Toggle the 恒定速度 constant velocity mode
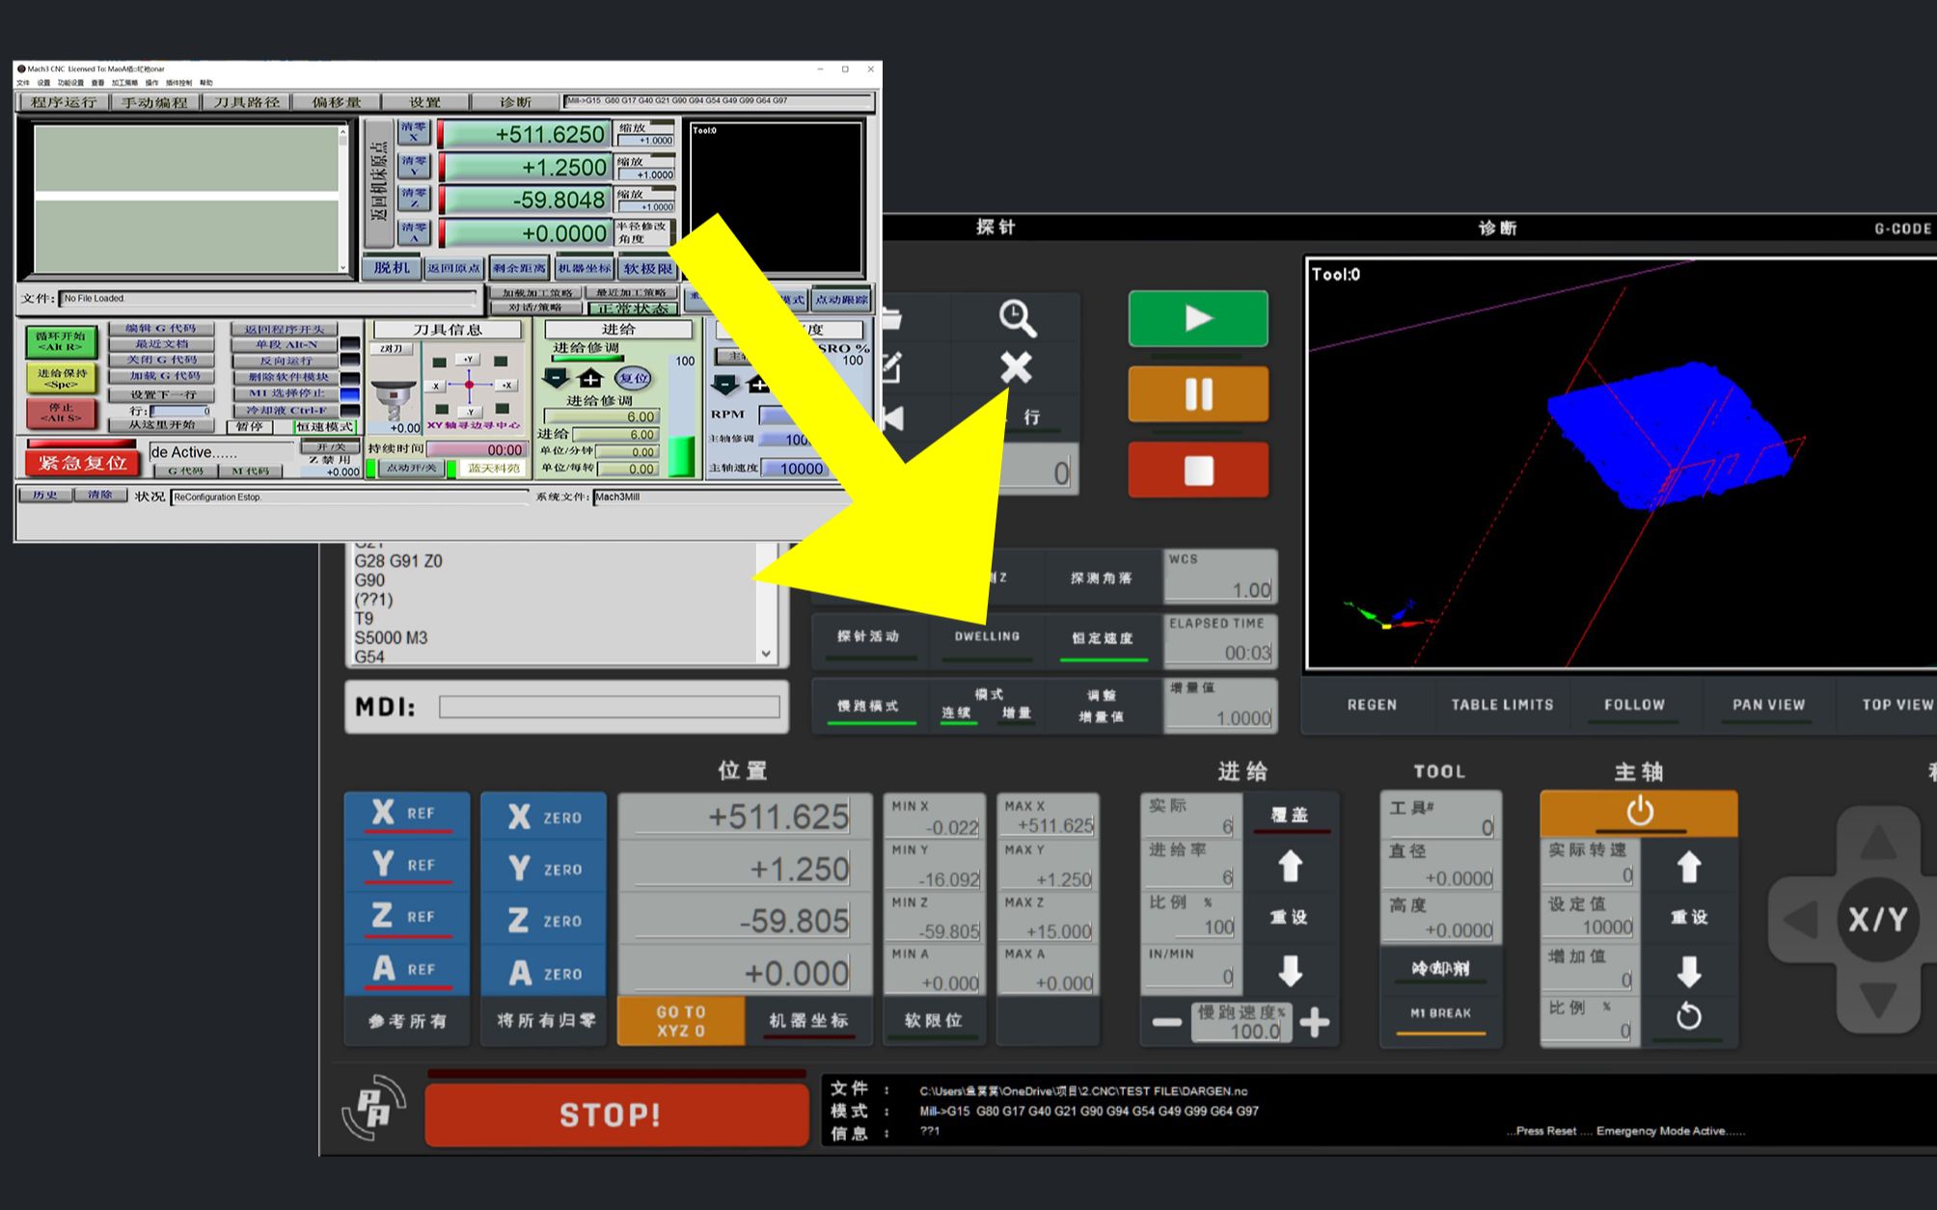Image resolution: width=1937 pixels, height=1210 pixels. pyautogui.click(x=1103, y=638)
